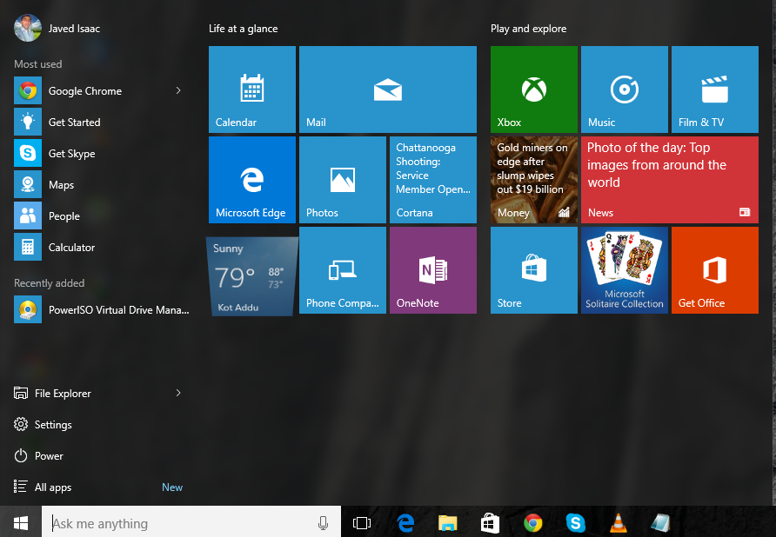This screenshot has height=537, width=776.
Task: Open the Photos tile
Action: pos(343,180)
